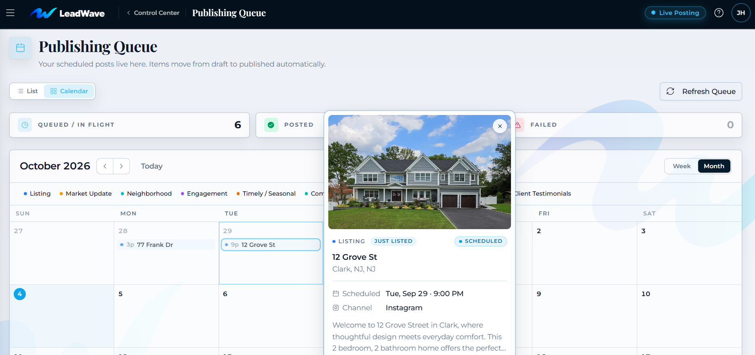Filter by Timely / Seasonal legend item
The width and height of the screenshot is (755, 355).
[x=266, y=194]
